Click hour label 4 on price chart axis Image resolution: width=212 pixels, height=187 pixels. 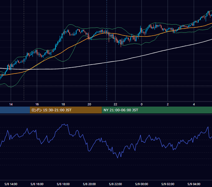pyautogui.click(x=194, y=104)
